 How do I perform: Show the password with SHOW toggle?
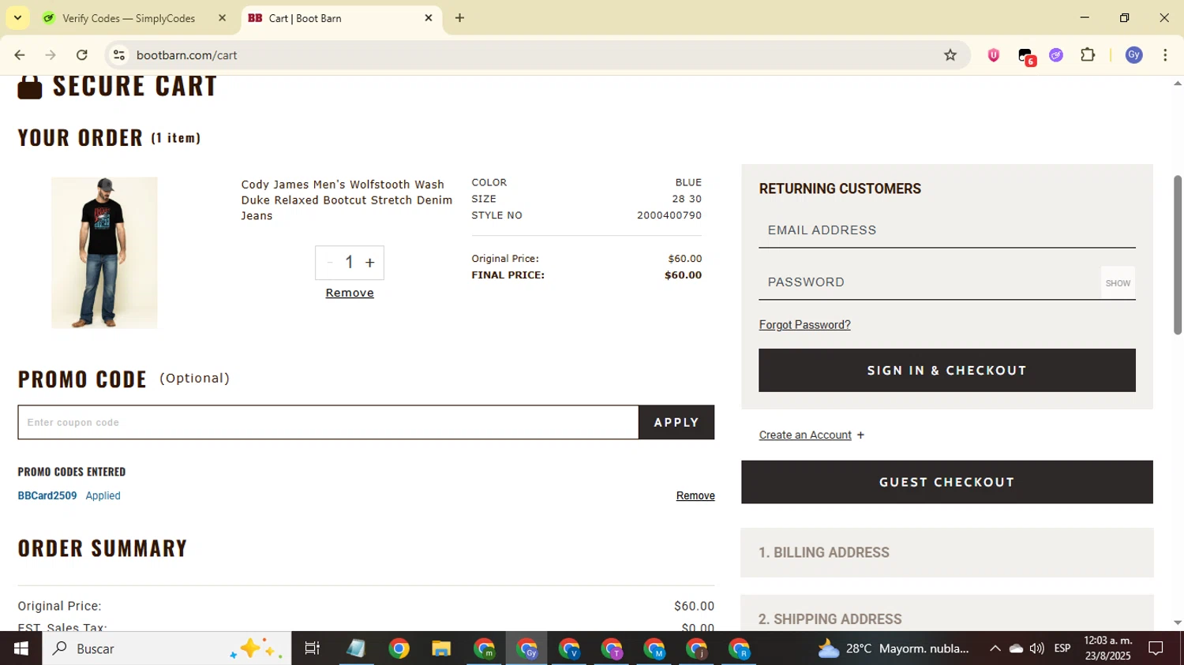coord(1118,283)
